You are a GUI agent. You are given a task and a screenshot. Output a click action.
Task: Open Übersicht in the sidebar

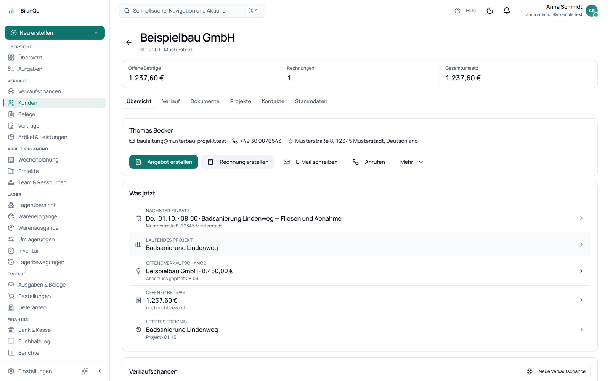(x=55, y=58)
